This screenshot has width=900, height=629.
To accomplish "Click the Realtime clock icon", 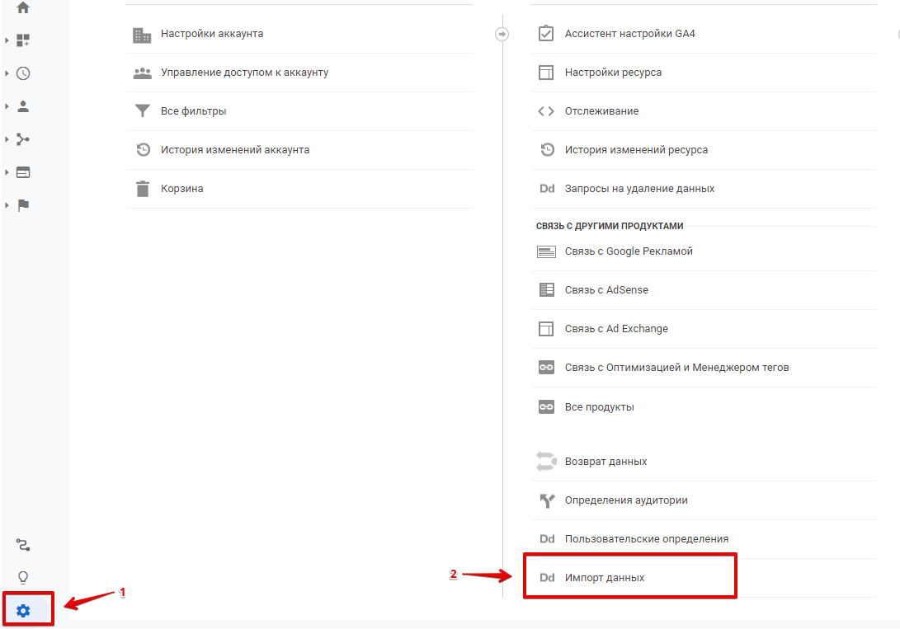I will tap(23, 73).
